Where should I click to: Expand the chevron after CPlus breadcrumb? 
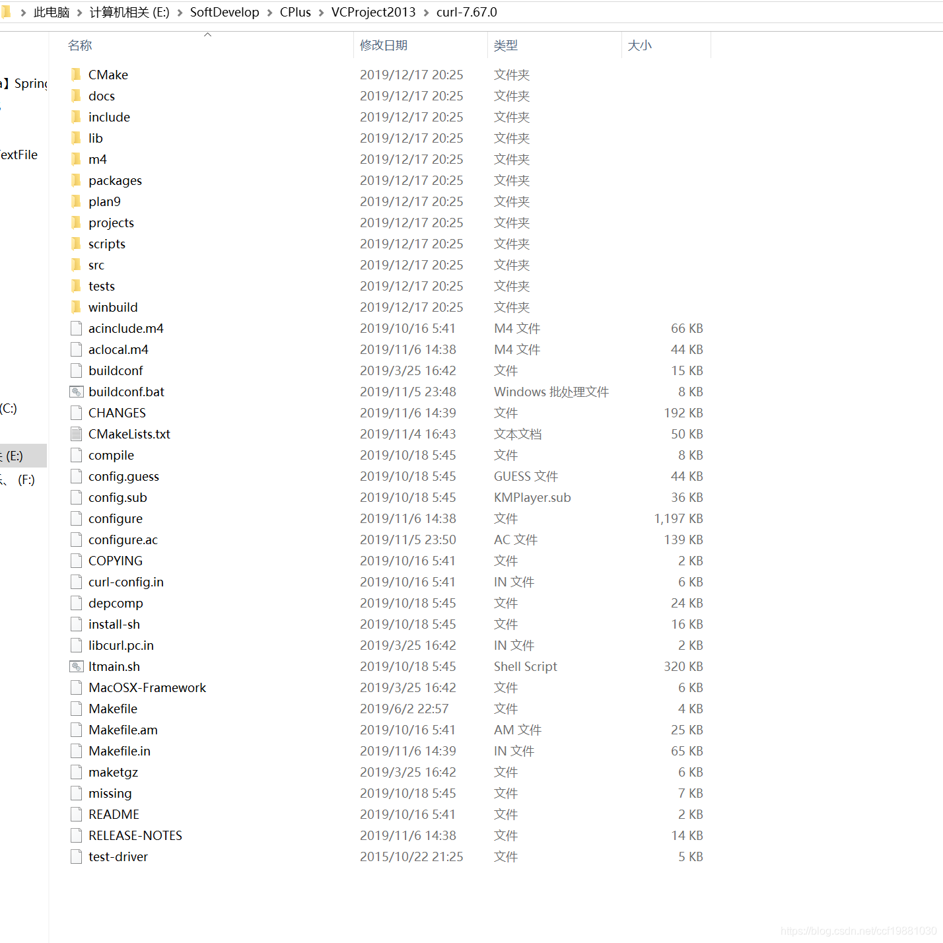(321, 13)
